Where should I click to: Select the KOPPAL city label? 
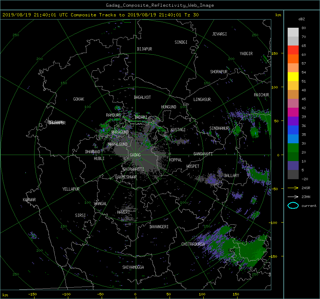point(176,160)
